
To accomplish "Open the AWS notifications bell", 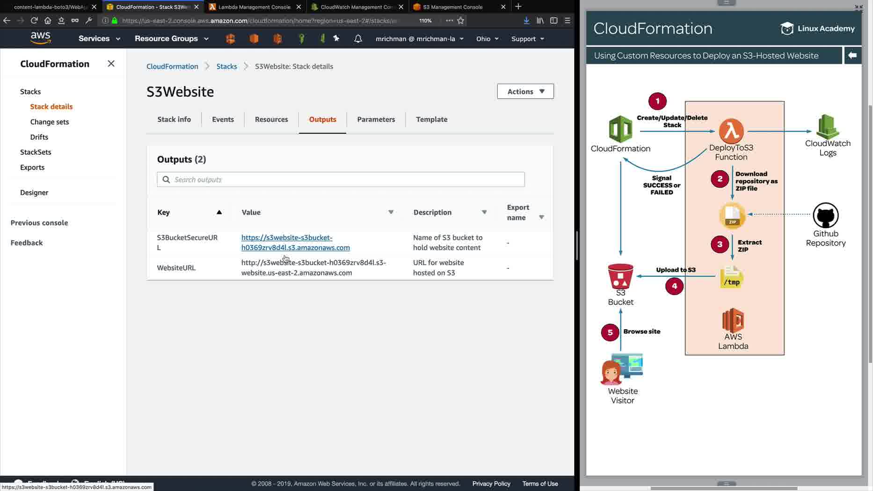I will (x=358, y=38).
